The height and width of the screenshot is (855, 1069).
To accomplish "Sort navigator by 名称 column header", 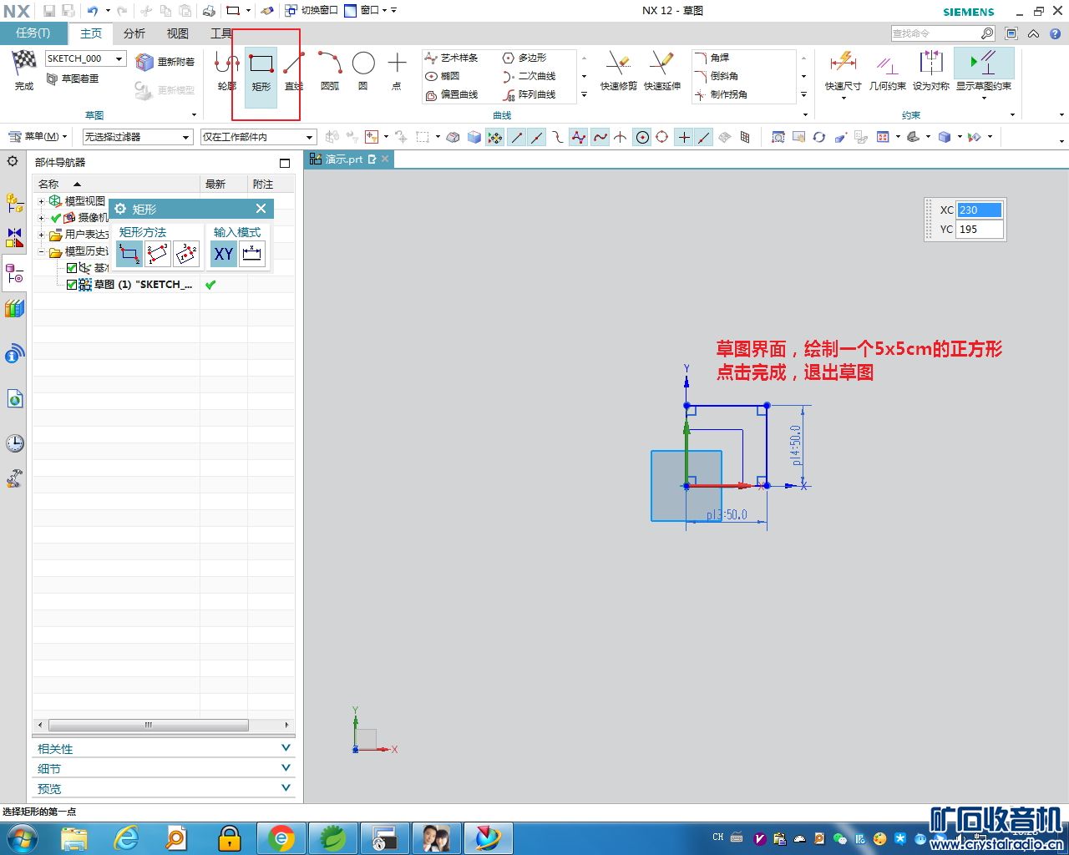I will 116,184.
